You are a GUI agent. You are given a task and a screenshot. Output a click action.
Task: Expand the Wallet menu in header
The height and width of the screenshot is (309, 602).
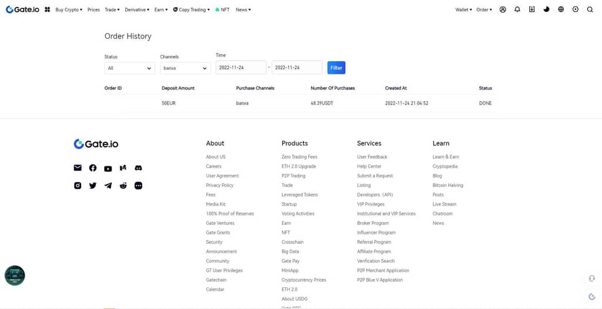click(x=463, y=10)
